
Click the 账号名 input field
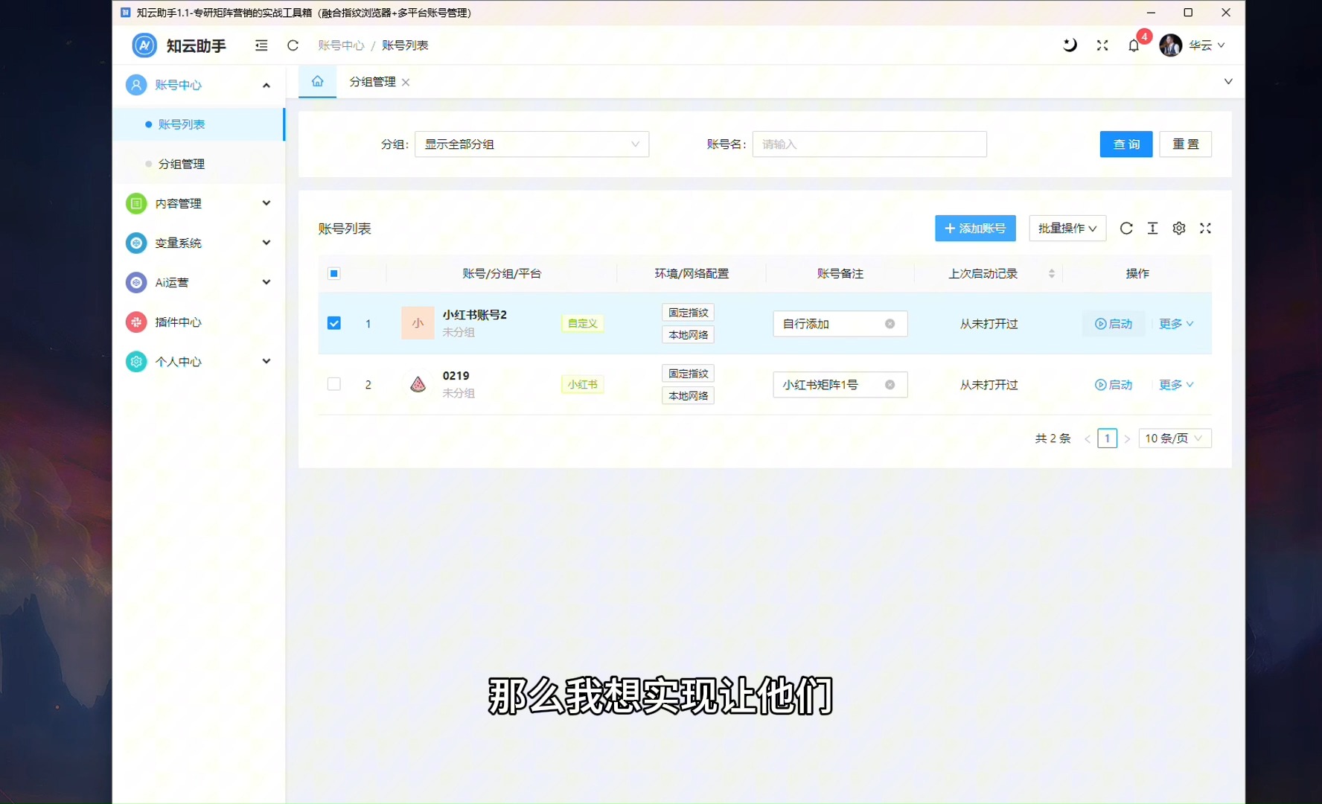coord(869,144)
